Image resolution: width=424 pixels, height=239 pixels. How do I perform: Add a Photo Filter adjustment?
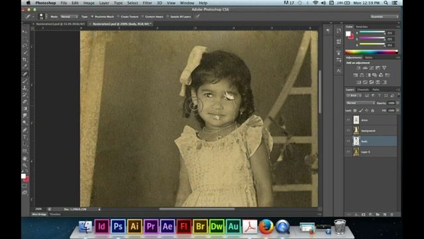[374, 75]
